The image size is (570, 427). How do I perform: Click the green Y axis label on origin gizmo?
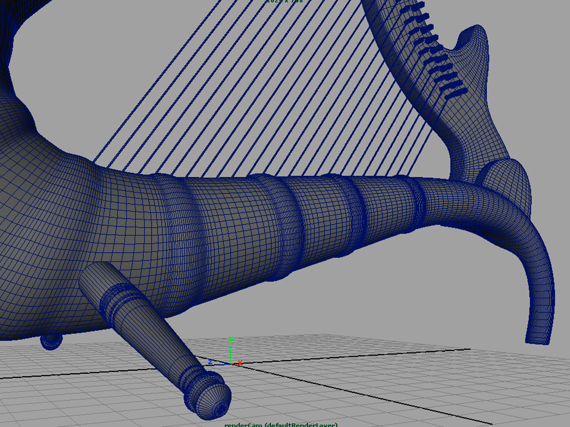[x=231, y=340]
